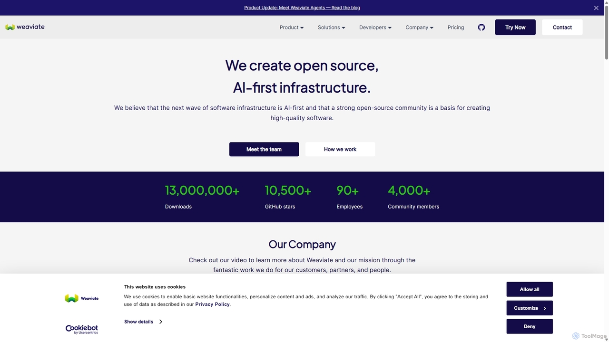
Task: Go to the Pricing page
Action: pos(456,28)
